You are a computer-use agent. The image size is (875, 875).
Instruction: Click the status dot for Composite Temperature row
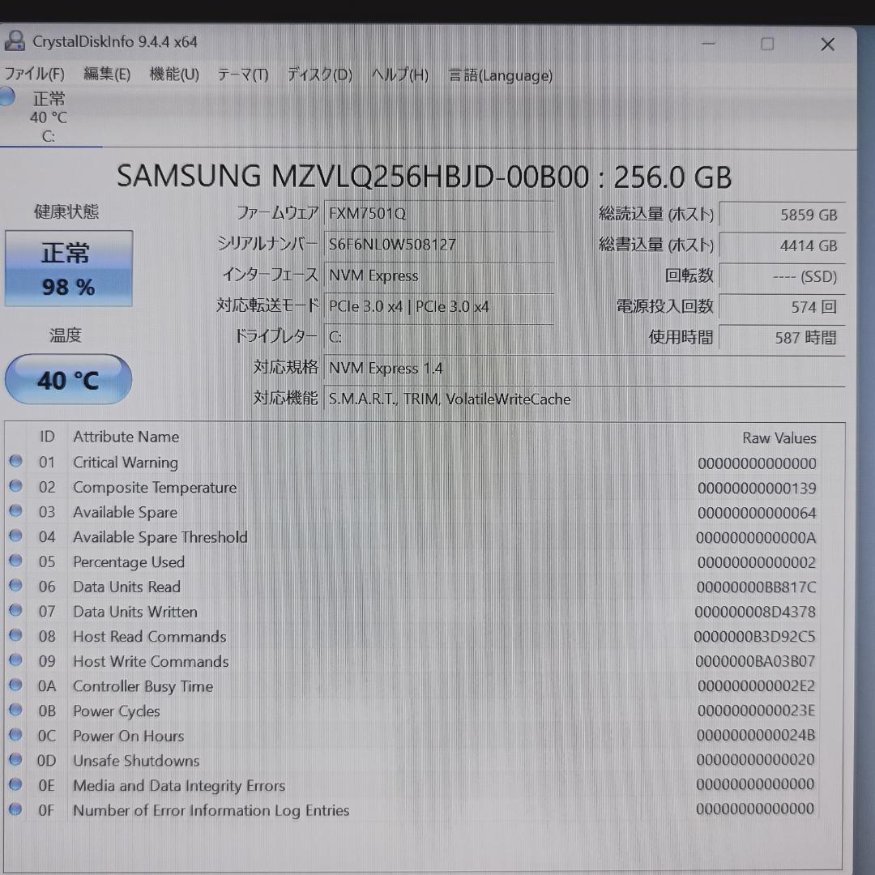coord(15,486)
